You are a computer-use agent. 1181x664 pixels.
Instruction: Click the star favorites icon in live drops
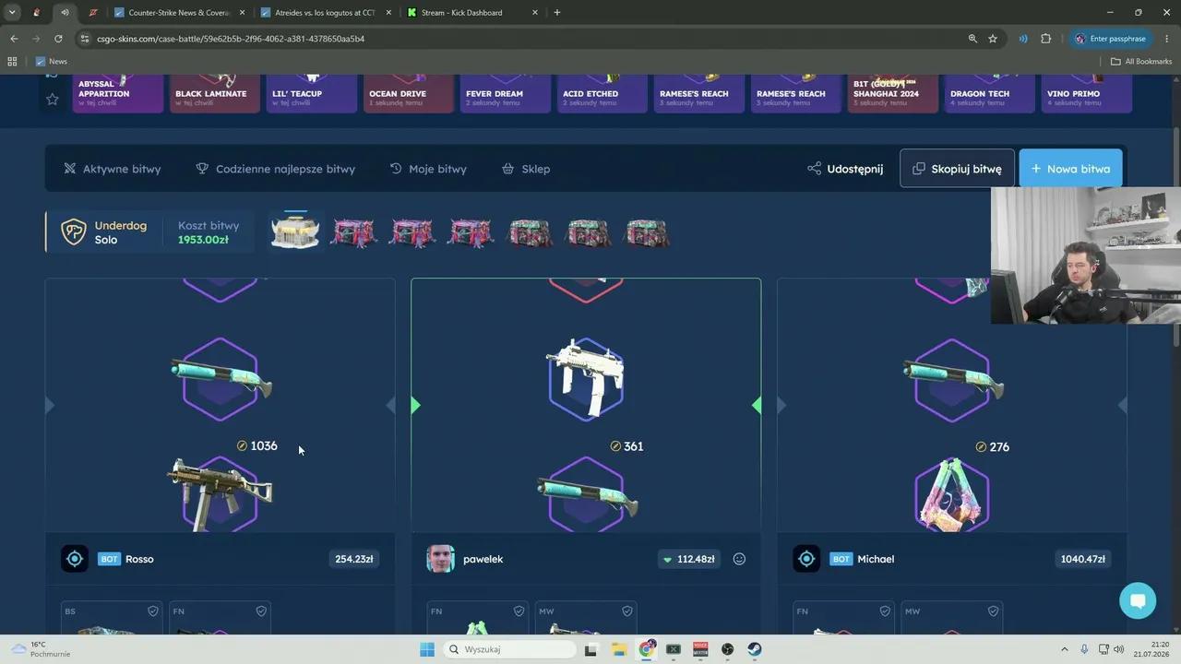click(x=53, y=99)
